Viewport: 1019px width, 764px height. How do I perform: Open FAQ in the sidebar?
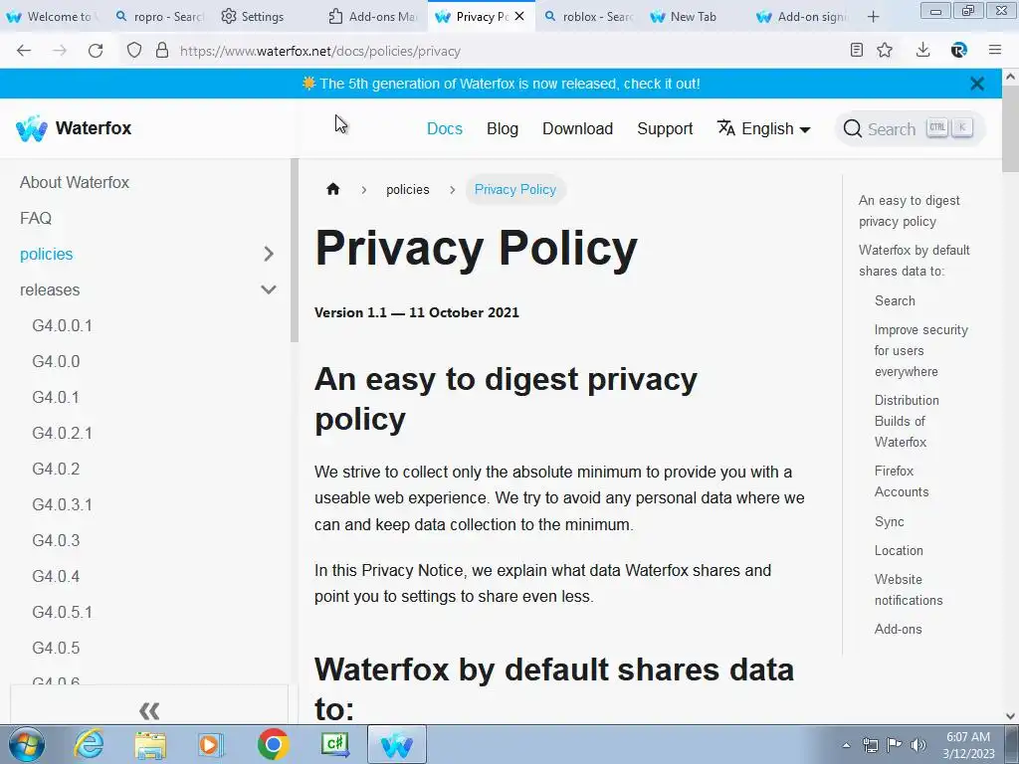click(x=36, y=218)
